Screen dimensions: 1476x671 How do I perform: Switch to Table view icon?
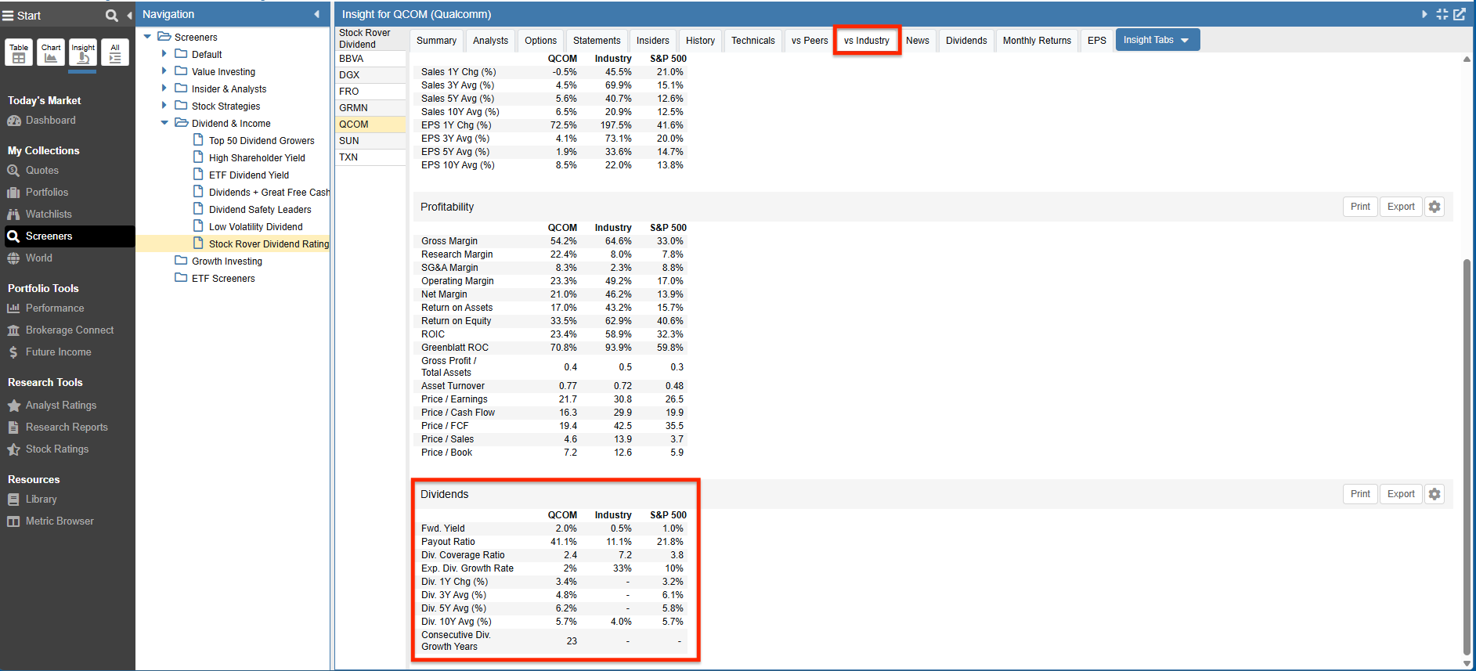pyautogui.click(x=19, y=52)
